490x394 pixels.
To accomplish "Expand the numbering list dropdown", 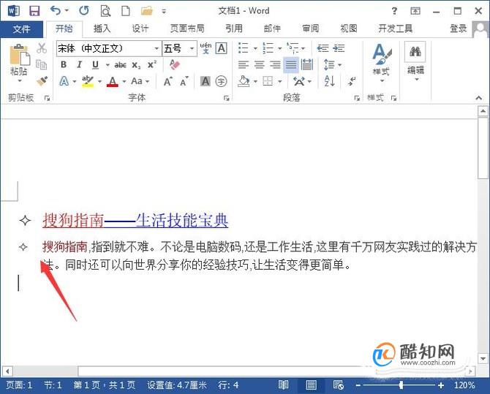I will pyautogui.click(x=279, y=48).
